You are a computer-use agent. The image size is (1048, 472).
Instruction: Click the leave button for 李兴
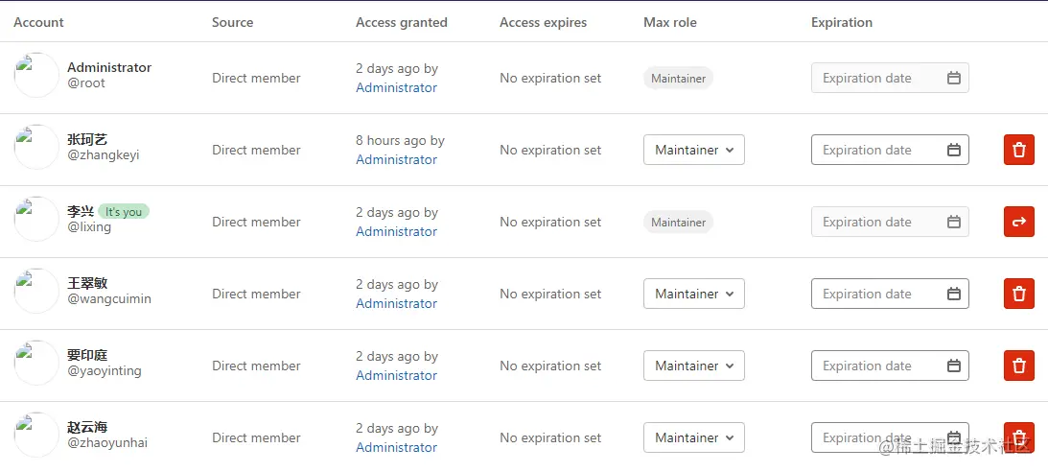pos(1018,222)
